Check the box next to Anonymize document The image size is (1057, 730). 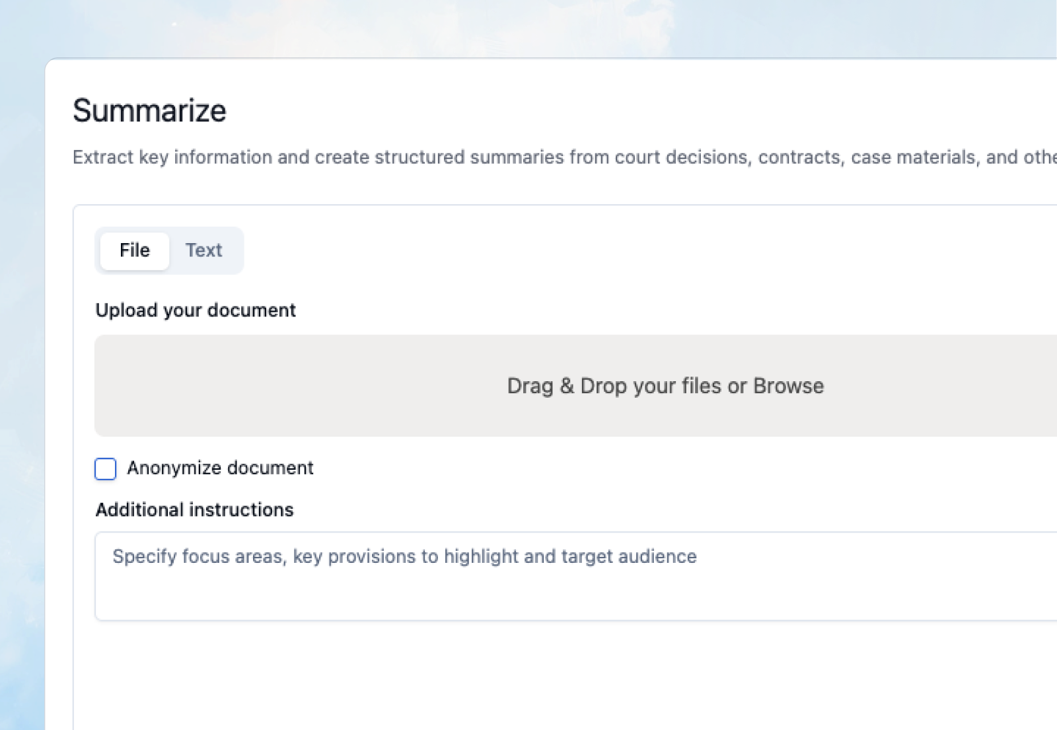coord(105,469)
